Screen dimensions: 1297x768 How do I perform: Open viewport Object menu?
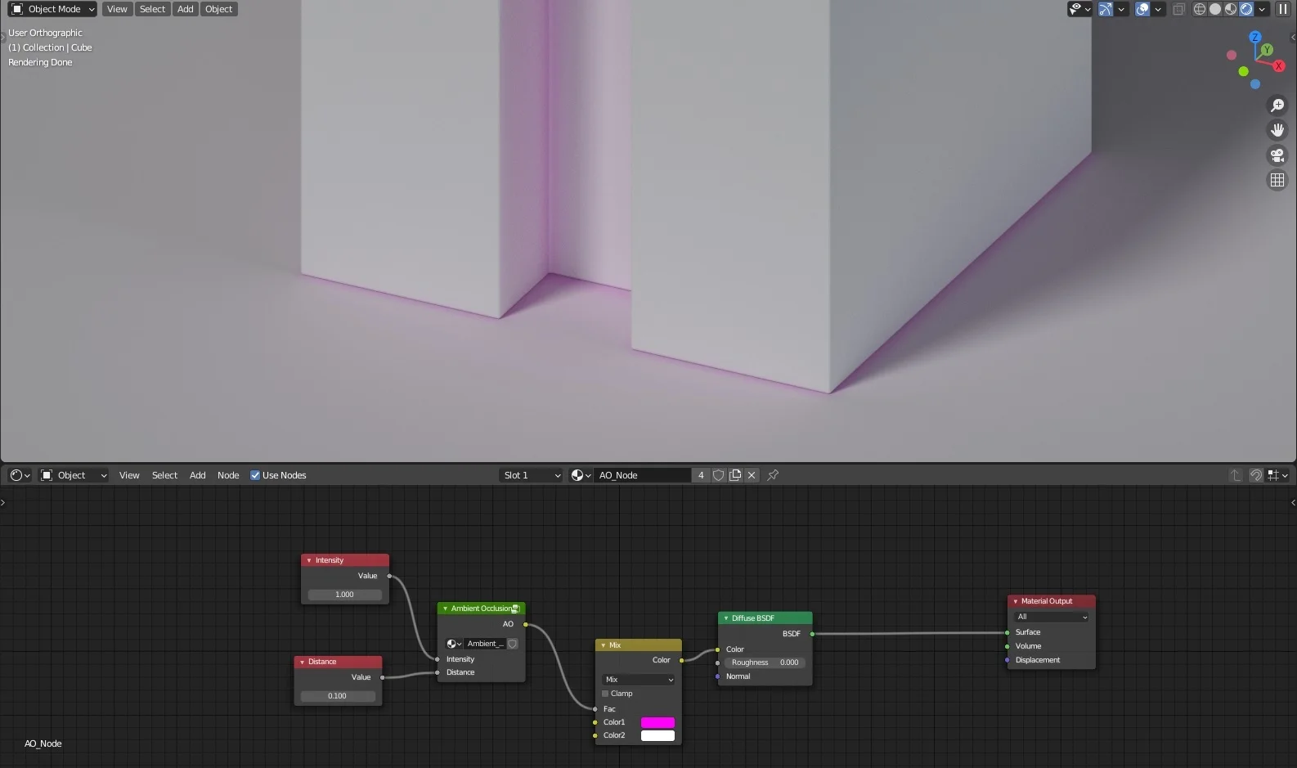coord(218,9)
